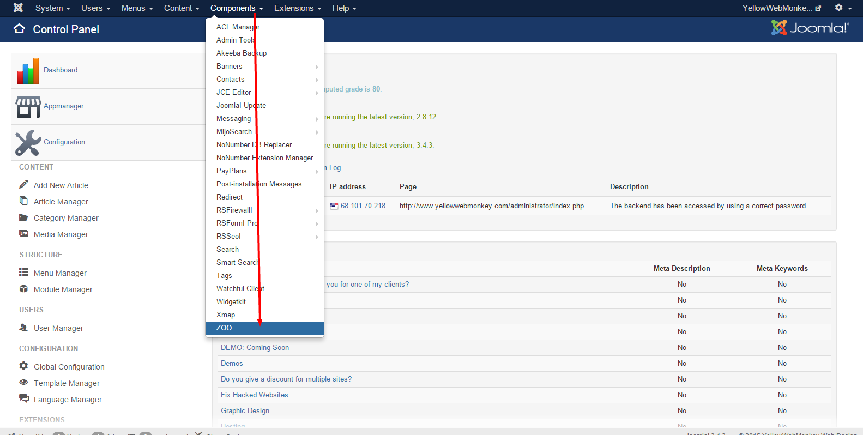The width and height of the screenshot is (863, 435).
Task: Click the Media Manager picture icon
Action: pos(23,233)
